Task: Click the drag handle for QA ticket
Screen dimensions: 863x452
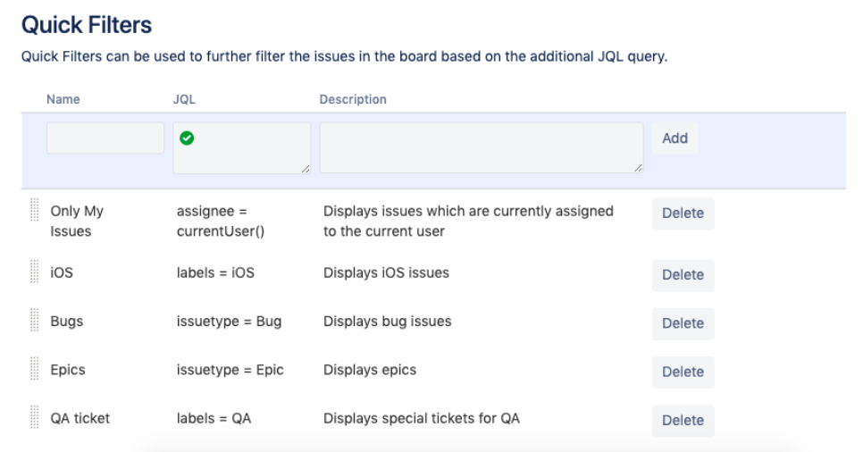Action: (35, 417)
